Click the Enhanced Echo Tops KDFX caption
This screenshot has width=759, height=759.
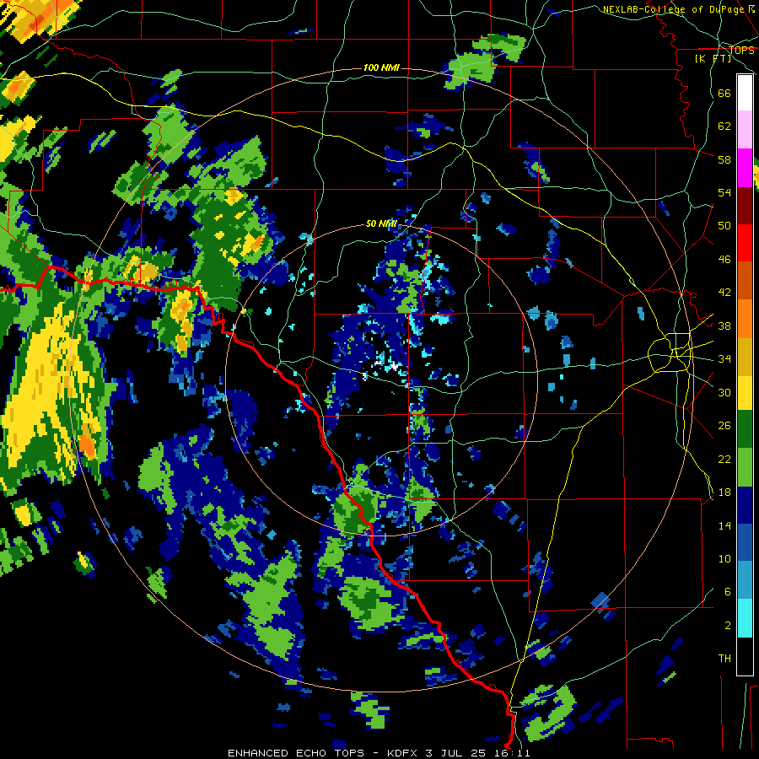pyautogui.click(x=379, y=753)
